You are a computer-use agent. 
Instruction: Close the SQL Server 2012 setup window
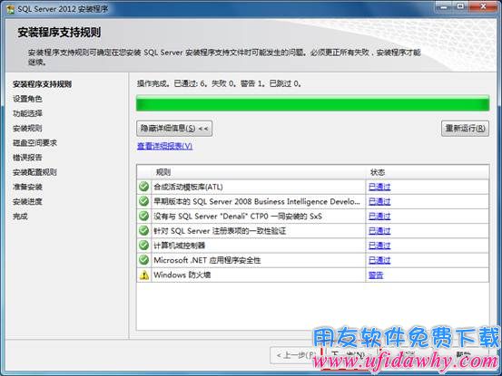[483, 6]
